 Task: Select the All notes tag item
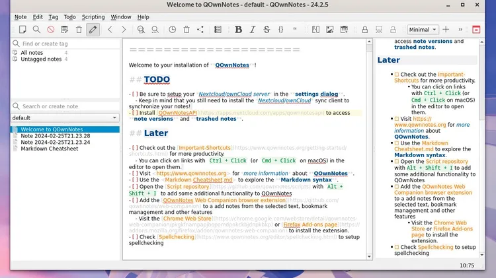point(32,53)
